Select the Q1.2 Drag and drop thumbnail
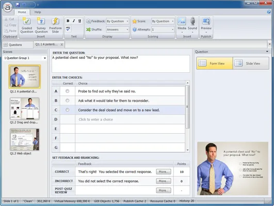The height and width of the screenshot is (206, 274). (25, 108)
